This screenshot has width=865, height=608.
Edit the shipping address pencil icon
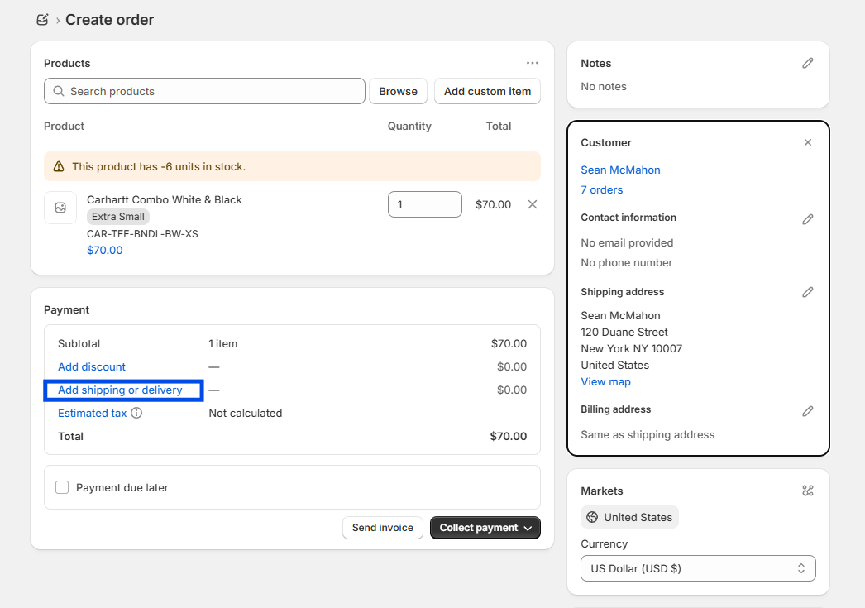click(x=808, y=292)
